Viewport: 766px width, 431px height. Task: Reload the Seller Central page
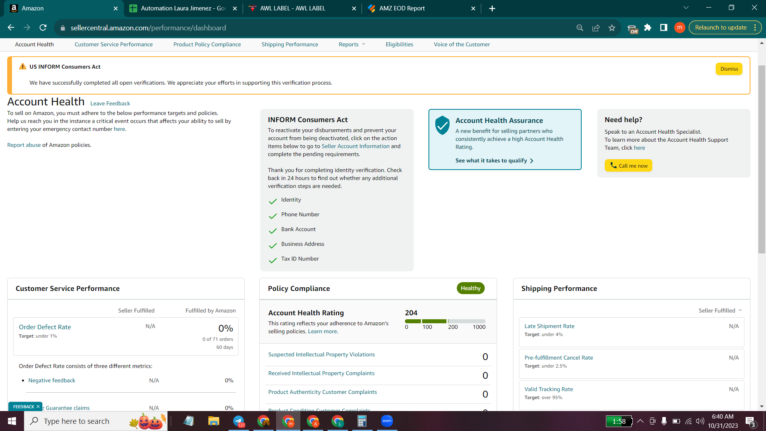point(43,28)
